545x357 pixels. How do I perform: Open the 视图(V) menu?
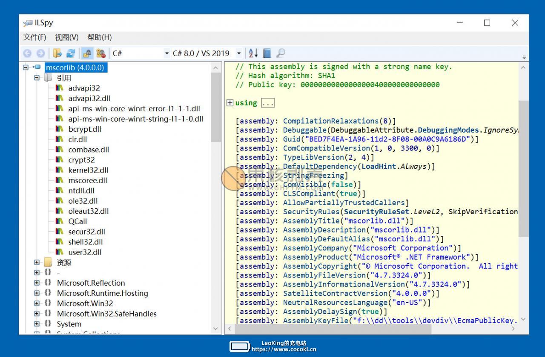[67, 37]
